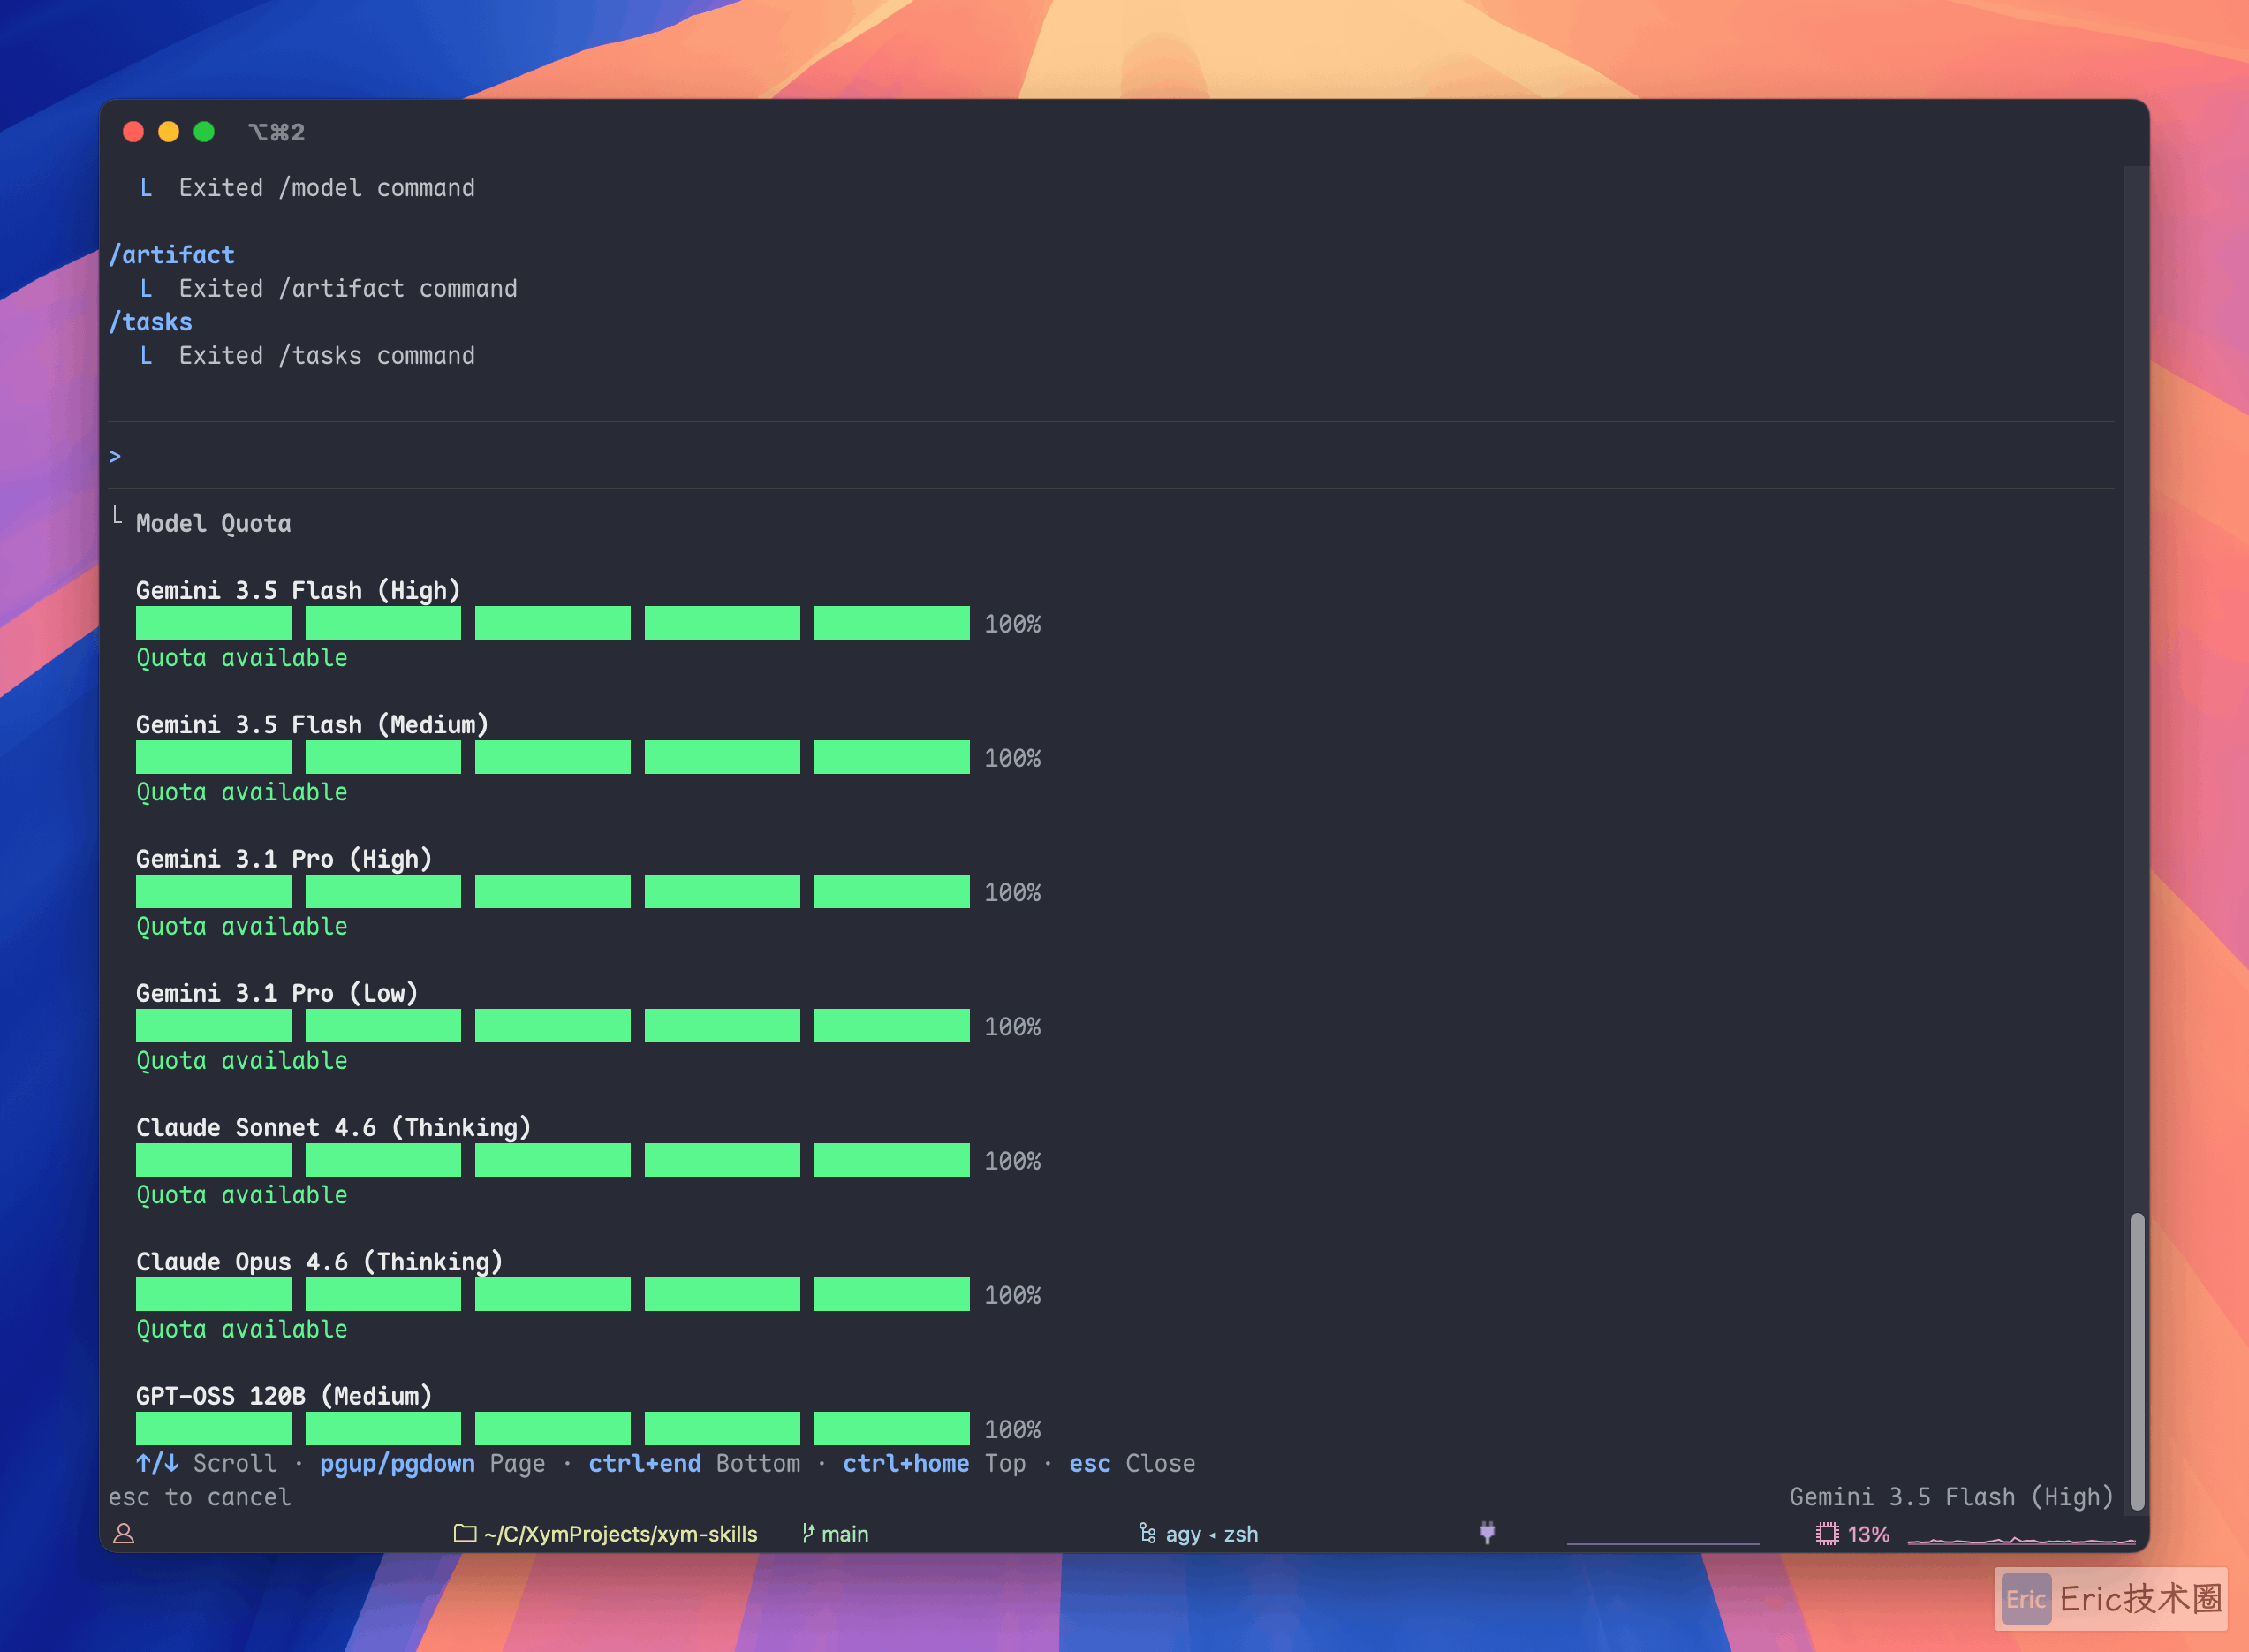Viewport: 2249px width, 1652px height.
Task: Click the quota bar of GPT-OSS 120B (Medium)
Action: (x=553, y=1428)
